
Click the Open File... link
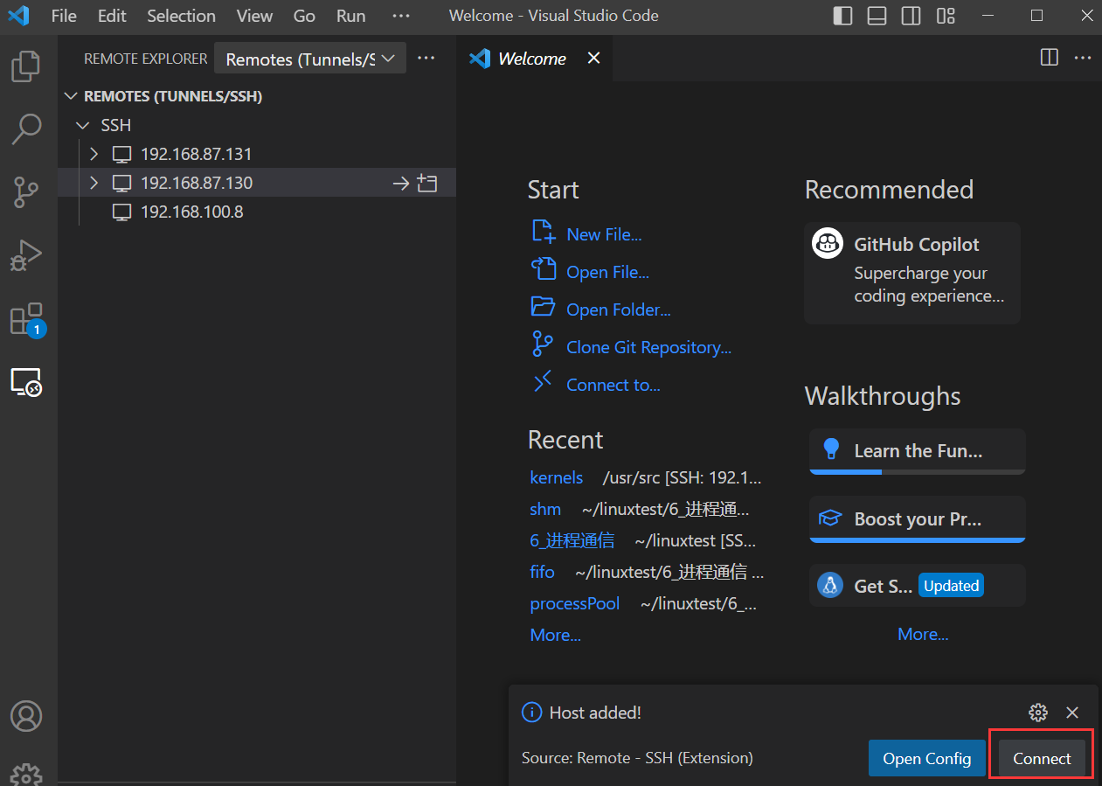607,272
